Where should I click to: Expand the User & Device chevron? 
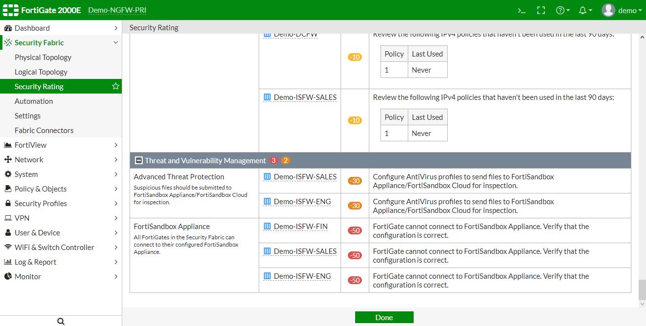[x=115, y=233]
